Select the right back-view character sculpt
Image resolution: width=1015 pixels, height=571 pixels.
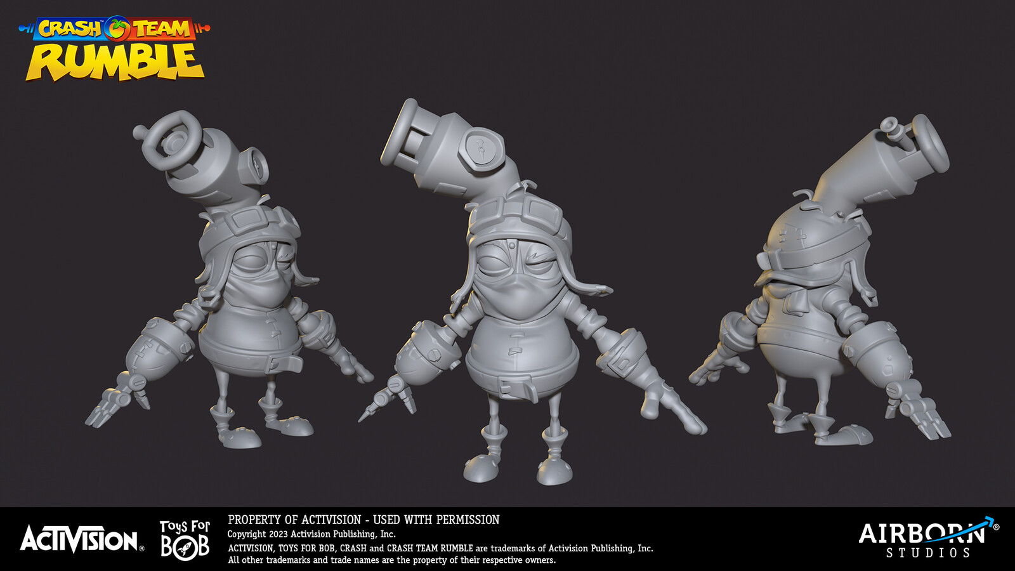pos(820,279)
